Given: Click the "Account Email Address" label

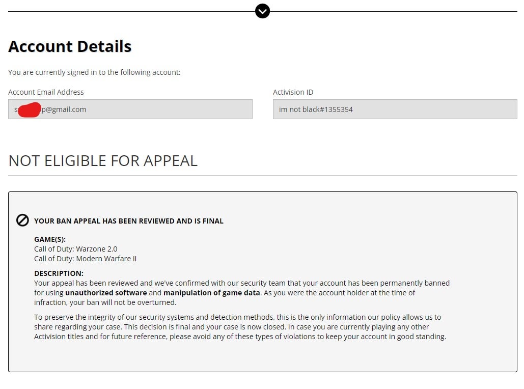Looking at the screenshot, I should click(x=46, y=92).
